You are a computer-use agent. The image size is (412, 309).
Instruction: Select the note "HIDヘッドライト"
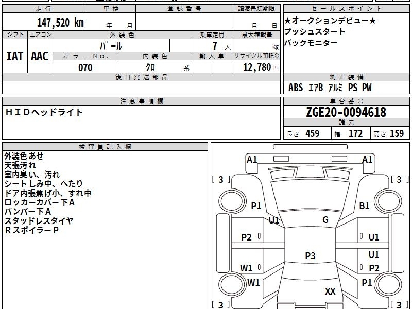(44, 112)
